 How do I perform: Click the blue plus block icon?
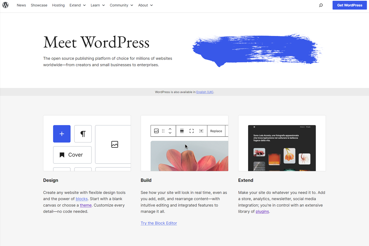62,134
